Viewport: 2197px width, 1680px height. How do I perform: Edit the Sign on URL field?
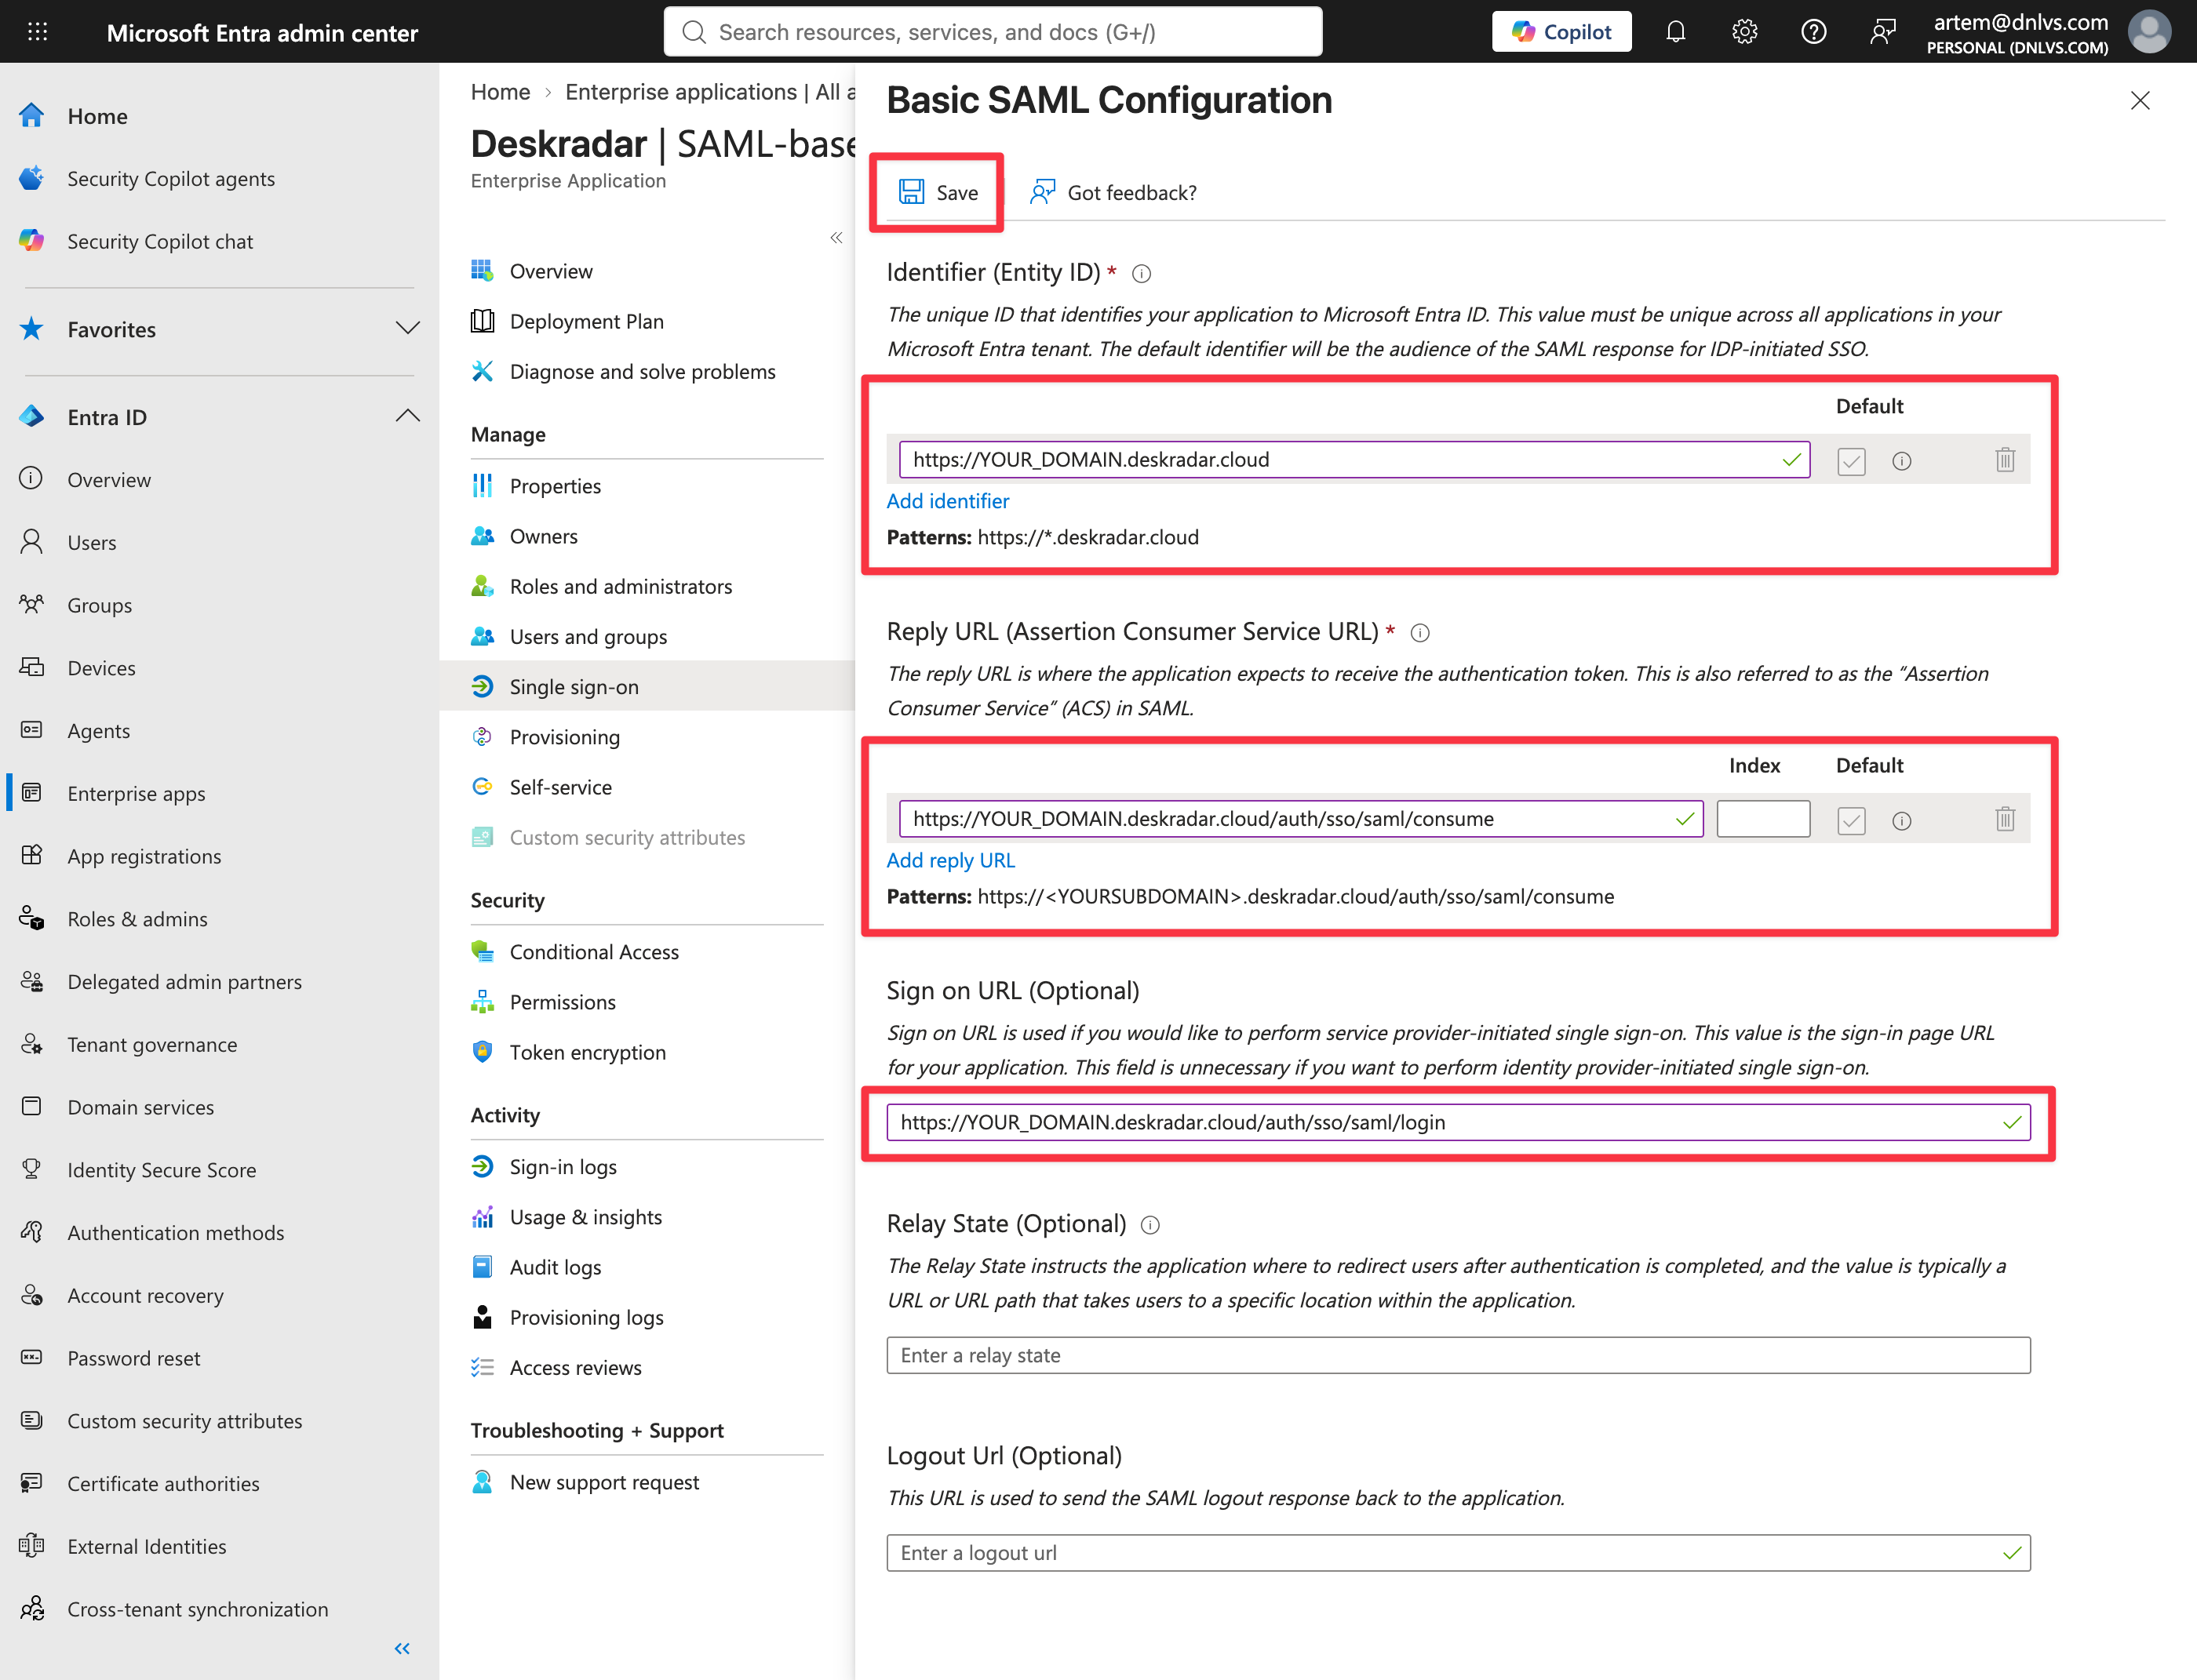(x=1458, y=1122)
